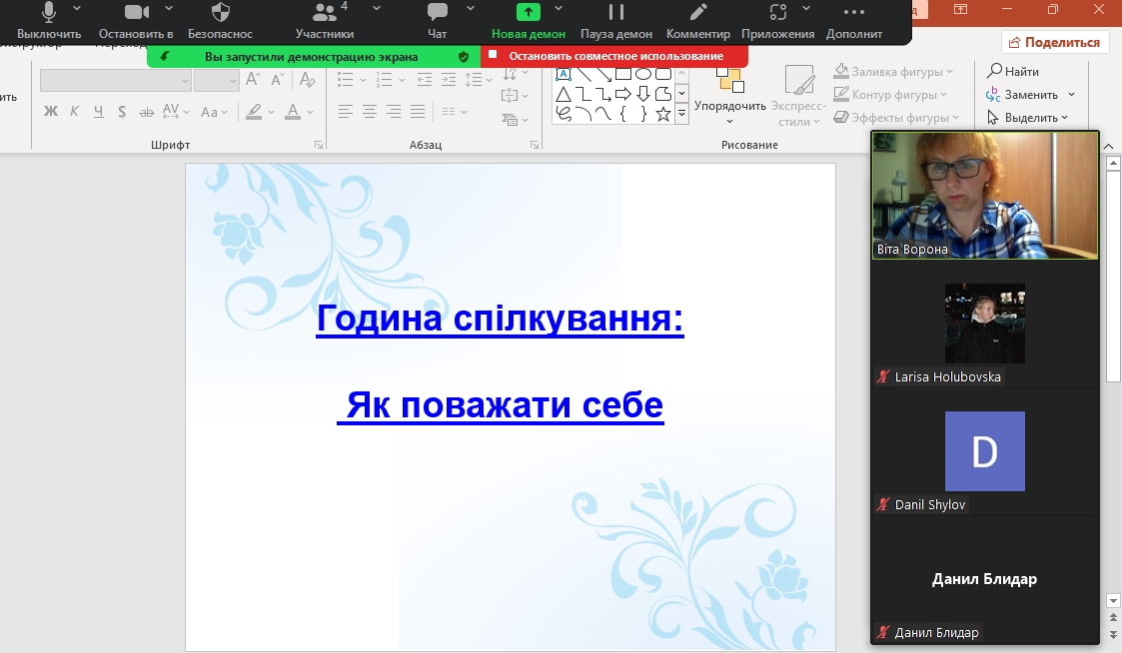Open the font name combo box

(115, 81)
